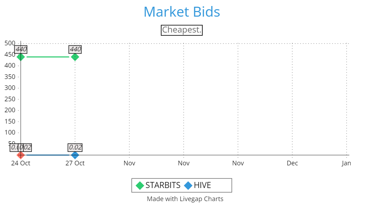The height and width of the screenshot is (205, 366).
Task: Click the Jan axis label
Action: pos(346,163)
